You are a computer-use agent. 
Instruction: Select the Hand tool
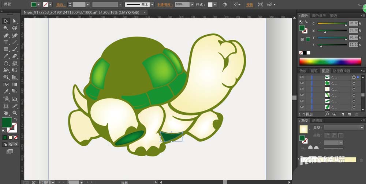click(6, 113)
